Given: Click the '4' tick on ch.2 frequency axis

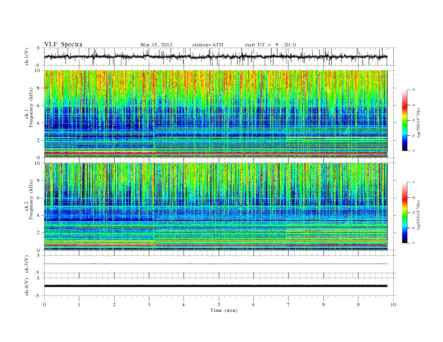Looking at the screenshot, I should pyautogui.click(x=39, y=215).
